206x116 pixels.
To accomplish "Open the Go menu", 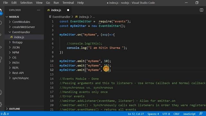I will tap(48, 3).
